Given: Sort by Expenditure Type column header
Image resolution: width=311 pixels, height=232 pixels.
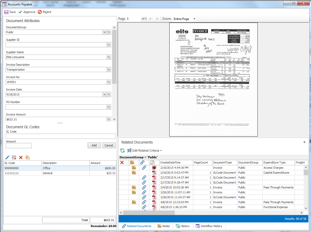Looking at the screenshot, I should pyautogui.click(x=279, y=162).
